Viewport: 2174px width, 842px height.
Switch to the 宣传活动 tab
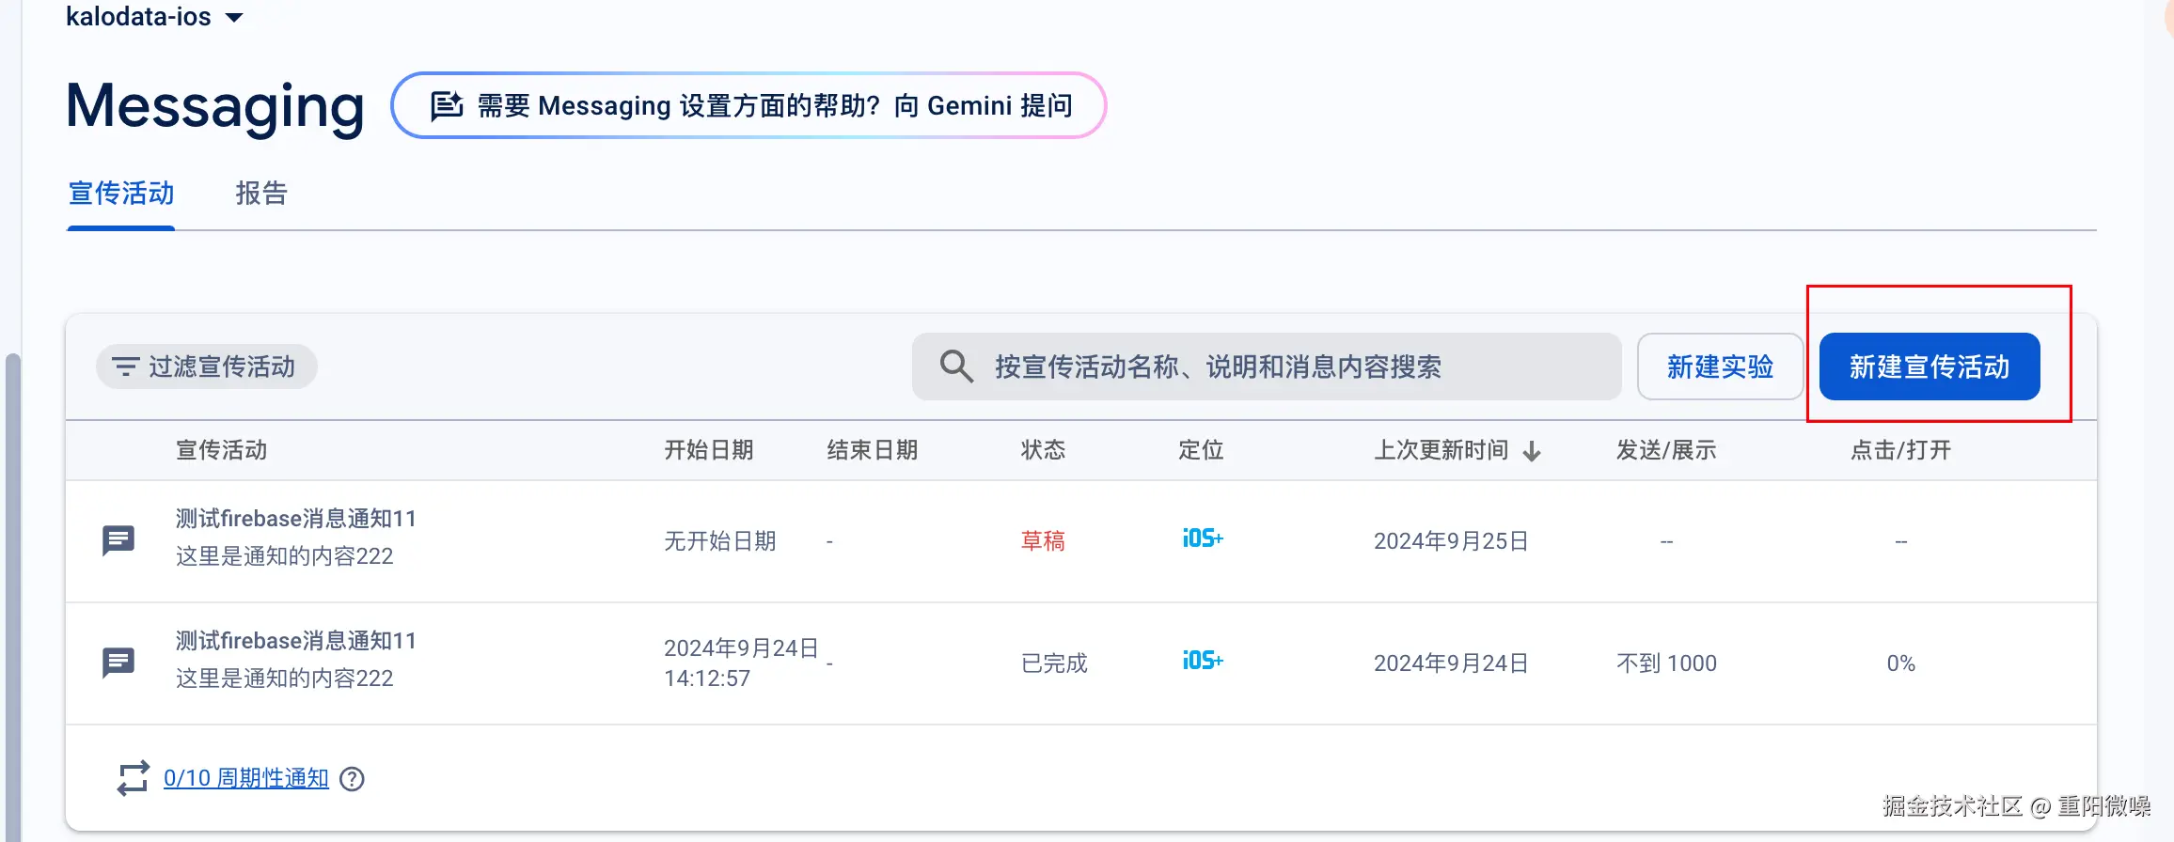pyautogui.click(x=121, y=194)
